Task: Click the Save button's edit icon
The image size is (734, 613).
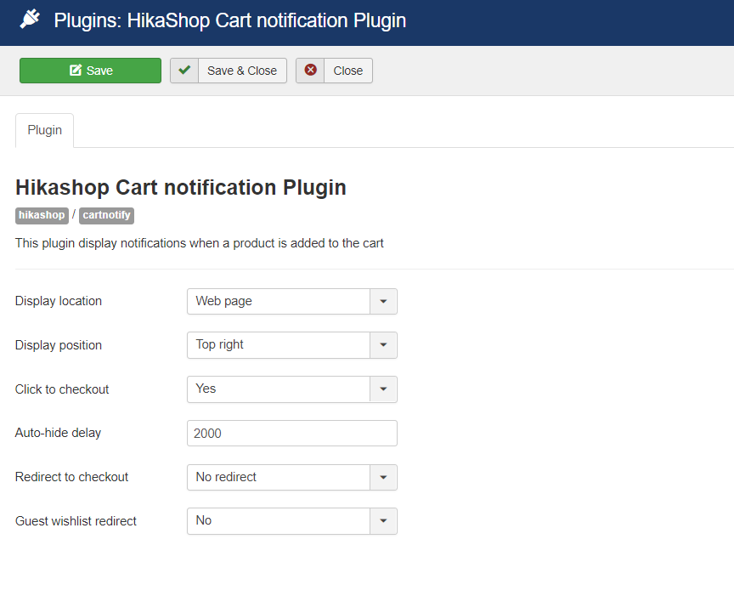Action: tap(76, 71)
